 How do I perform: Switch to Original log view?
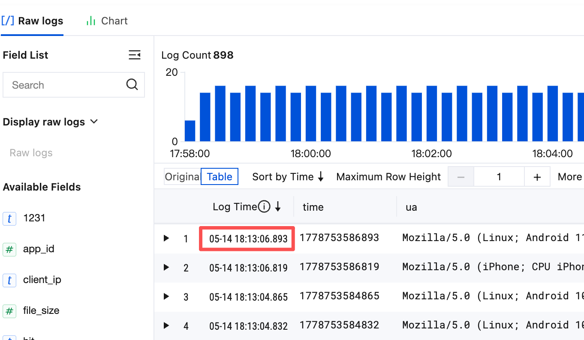click(182, 177)
